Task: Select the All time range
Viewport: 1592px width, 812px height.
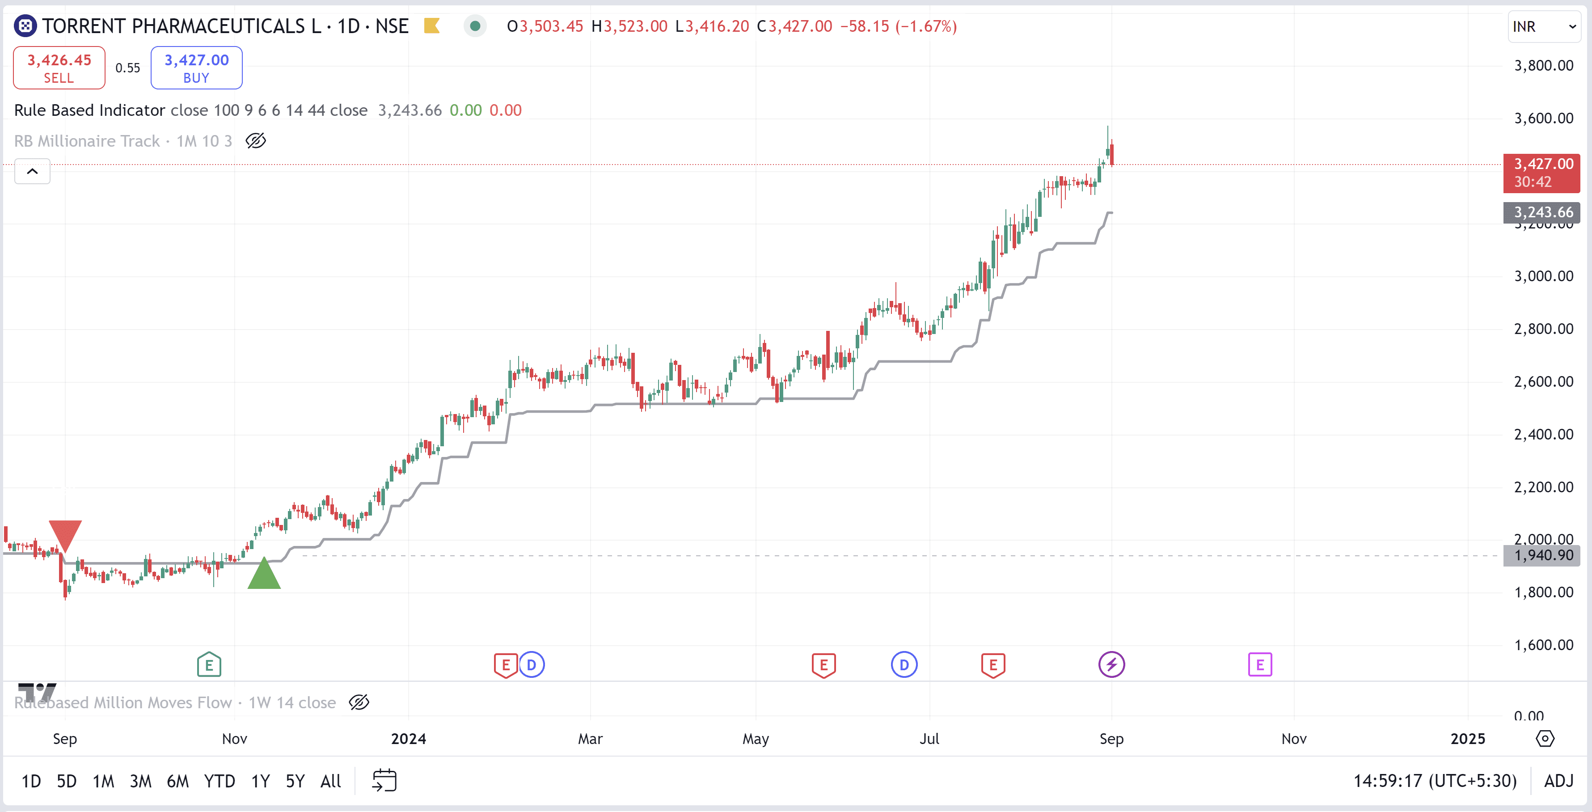Action: pos(331,781)
